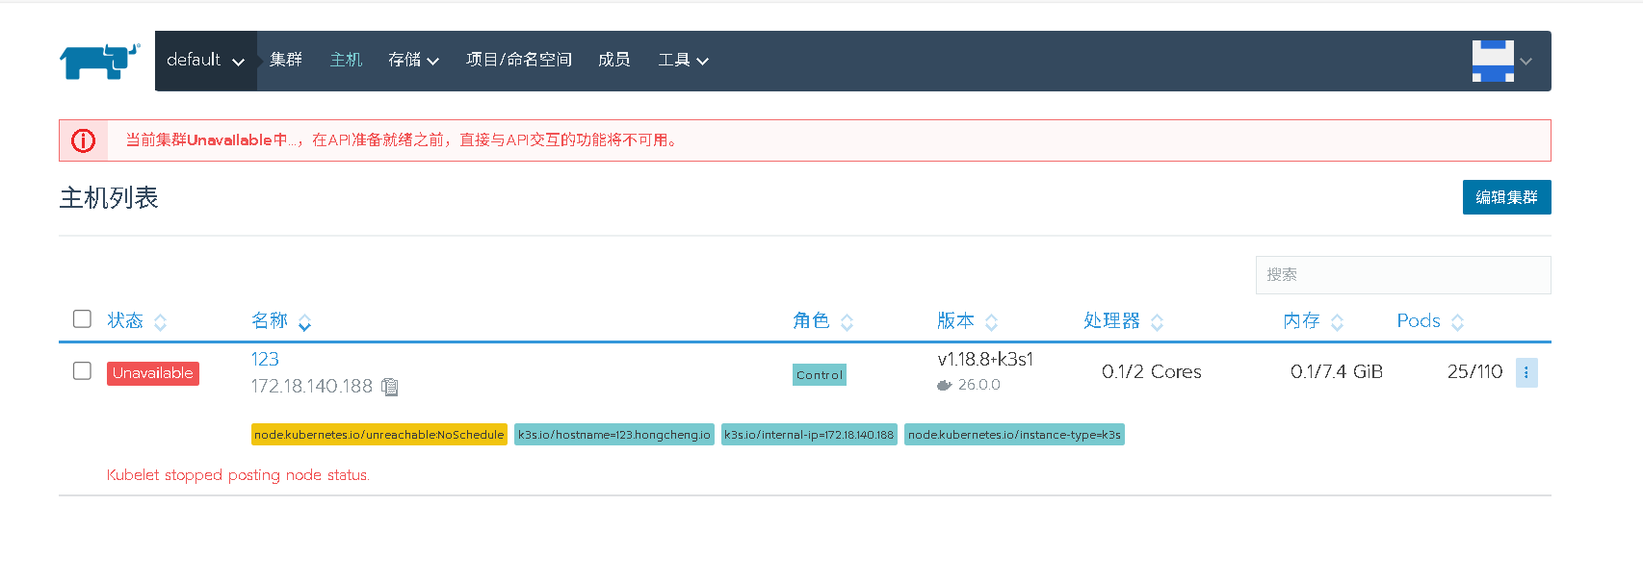1643x582 pixels.
Task: Go to the 集群 tab
Action: (x=286, y=61)
